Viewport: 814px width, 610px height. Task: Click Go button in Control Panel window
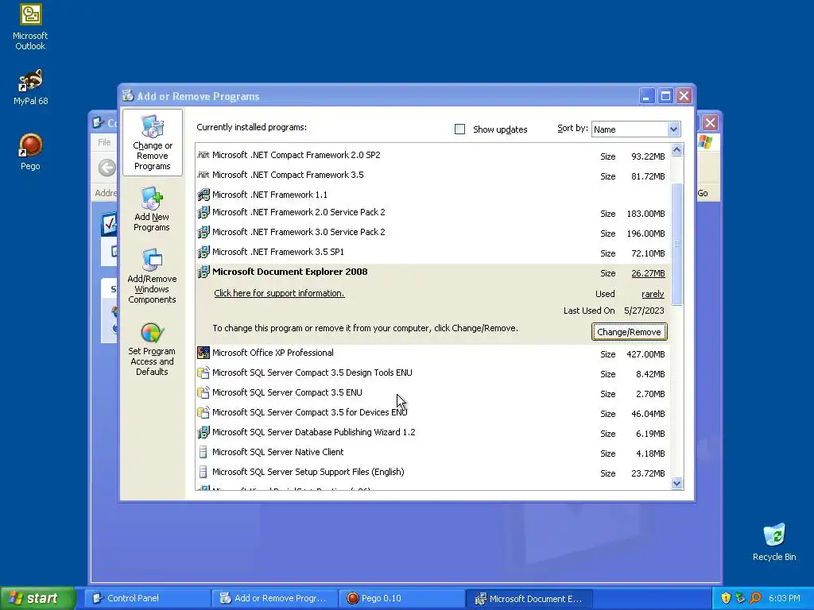703,193
